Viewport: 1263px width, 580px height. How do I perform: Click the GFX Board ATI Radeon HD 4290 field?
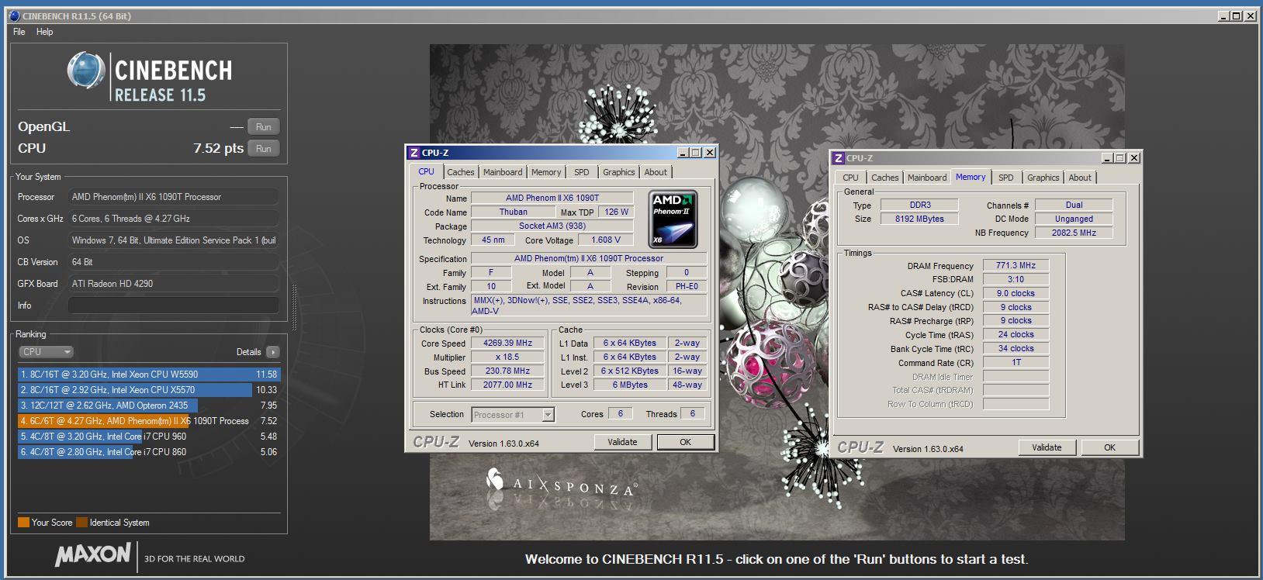(x=174, y=284)
